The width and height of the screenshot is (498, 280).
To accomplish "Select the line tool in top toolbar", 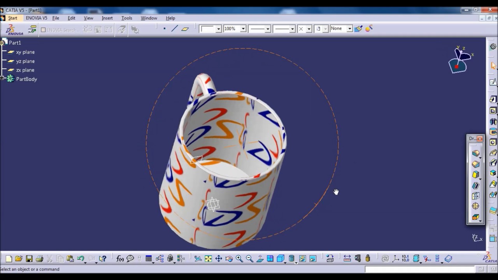I will click(175, 28).
